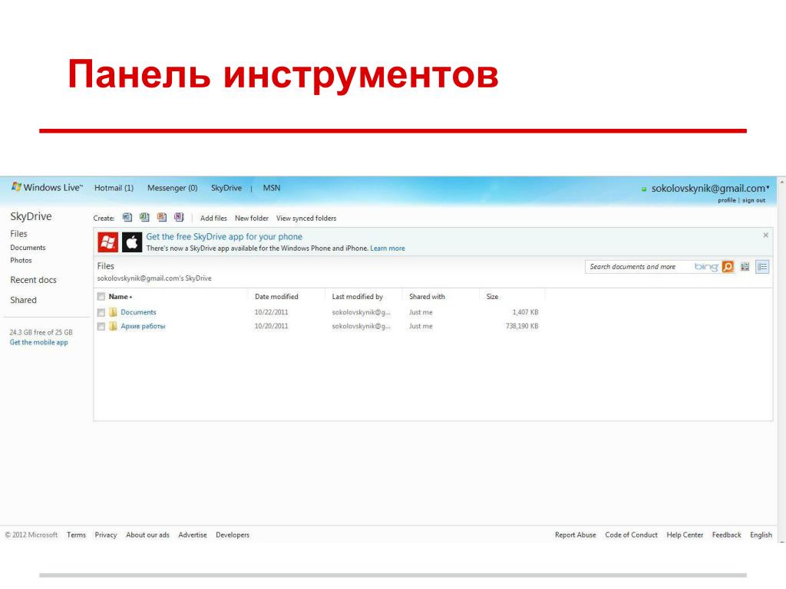Click the Apple iPhone app icon
This screenshot has width=786, height=589.
[x=132, y=242]
